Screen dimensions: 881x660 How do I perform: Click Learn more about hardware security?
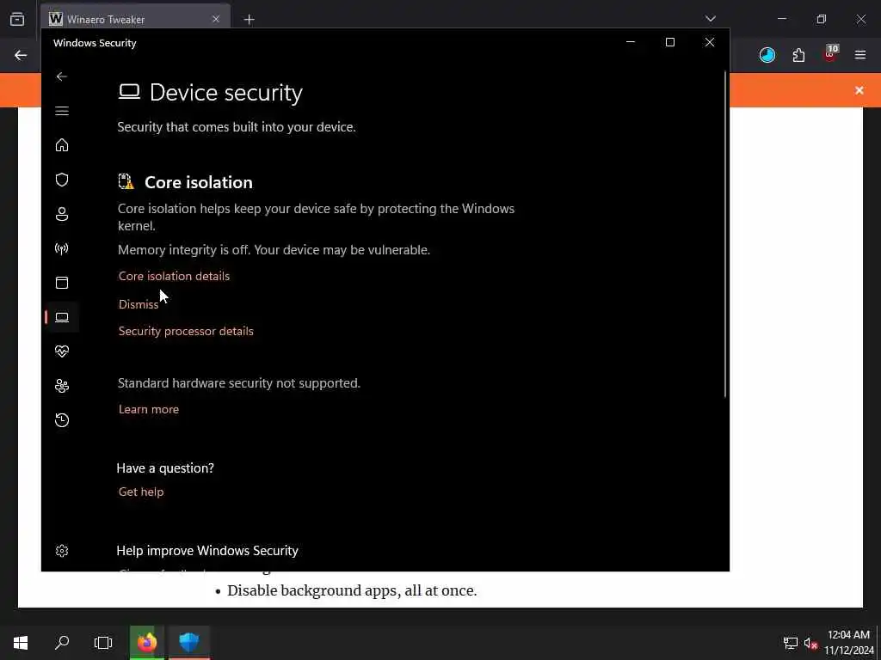[149, 409]
